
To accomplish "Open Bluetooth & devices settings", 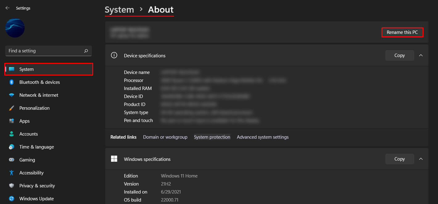I will tap(49, 82).
